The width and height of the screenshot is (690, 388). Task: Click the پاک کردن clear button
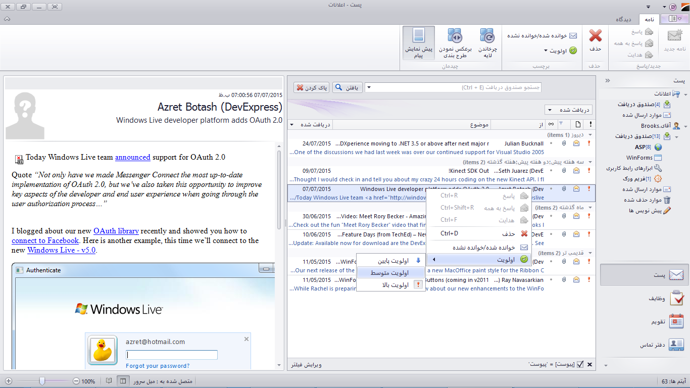pyautogui.click(x=311, y=87)
